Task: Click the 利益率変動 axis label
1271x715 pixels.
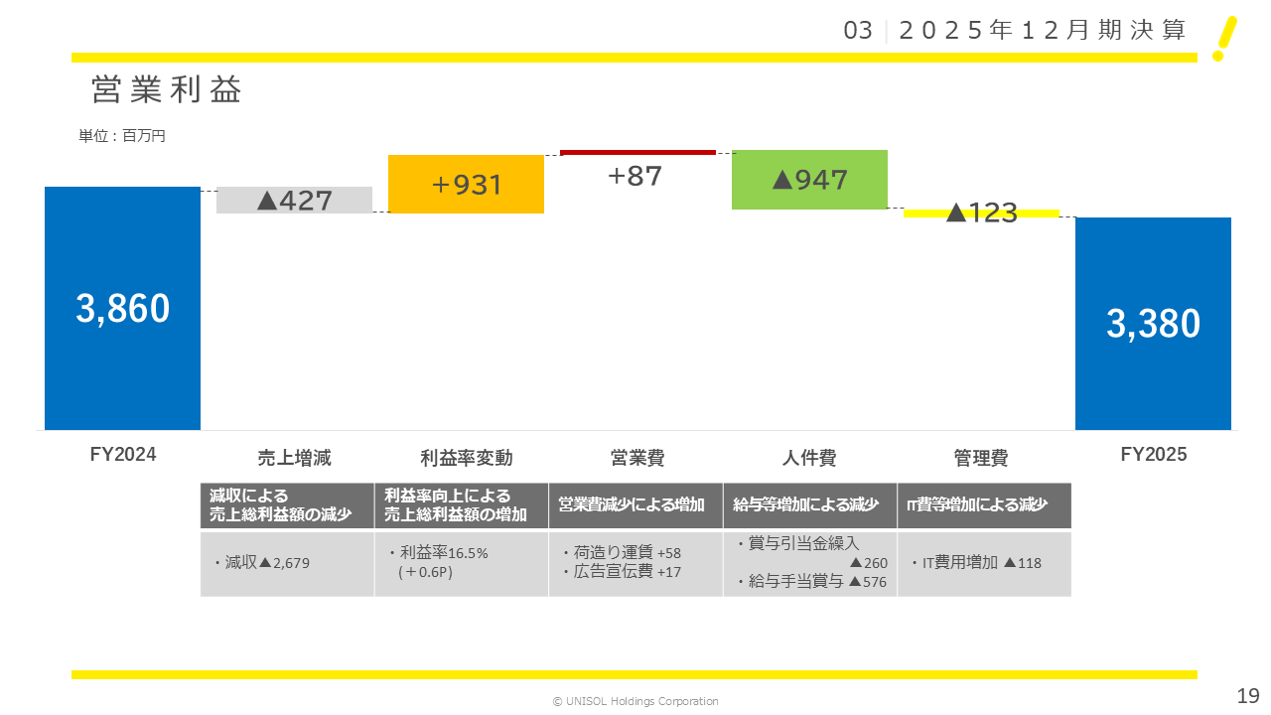Action: 467,458
